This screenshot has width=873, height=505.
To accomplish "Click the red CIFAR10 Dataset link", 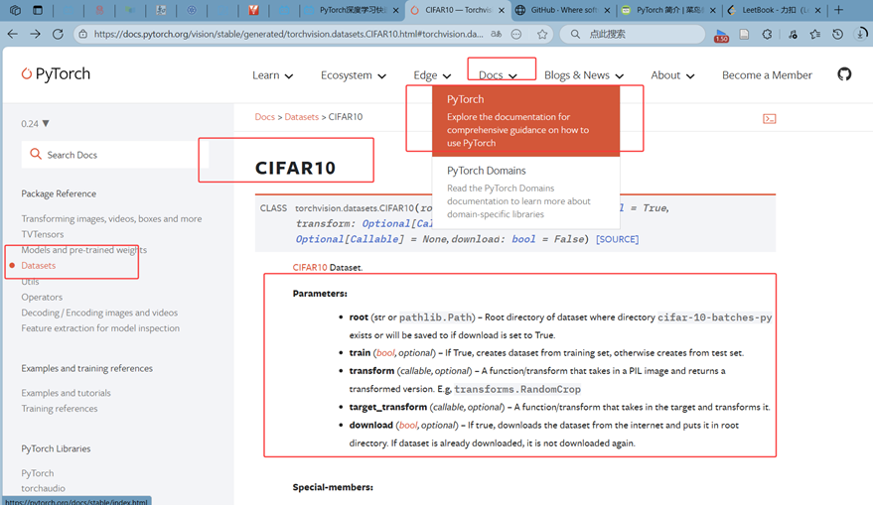I will coord(310,268).
